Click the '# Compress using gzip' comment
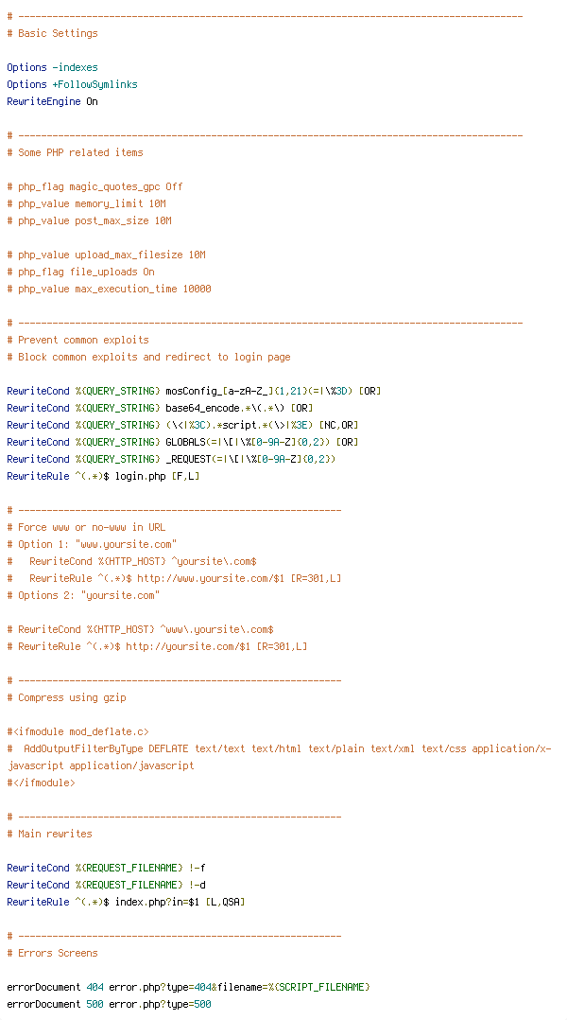Image resolution: width=567 pixels, height=1020 pixels. coord(66,697)
